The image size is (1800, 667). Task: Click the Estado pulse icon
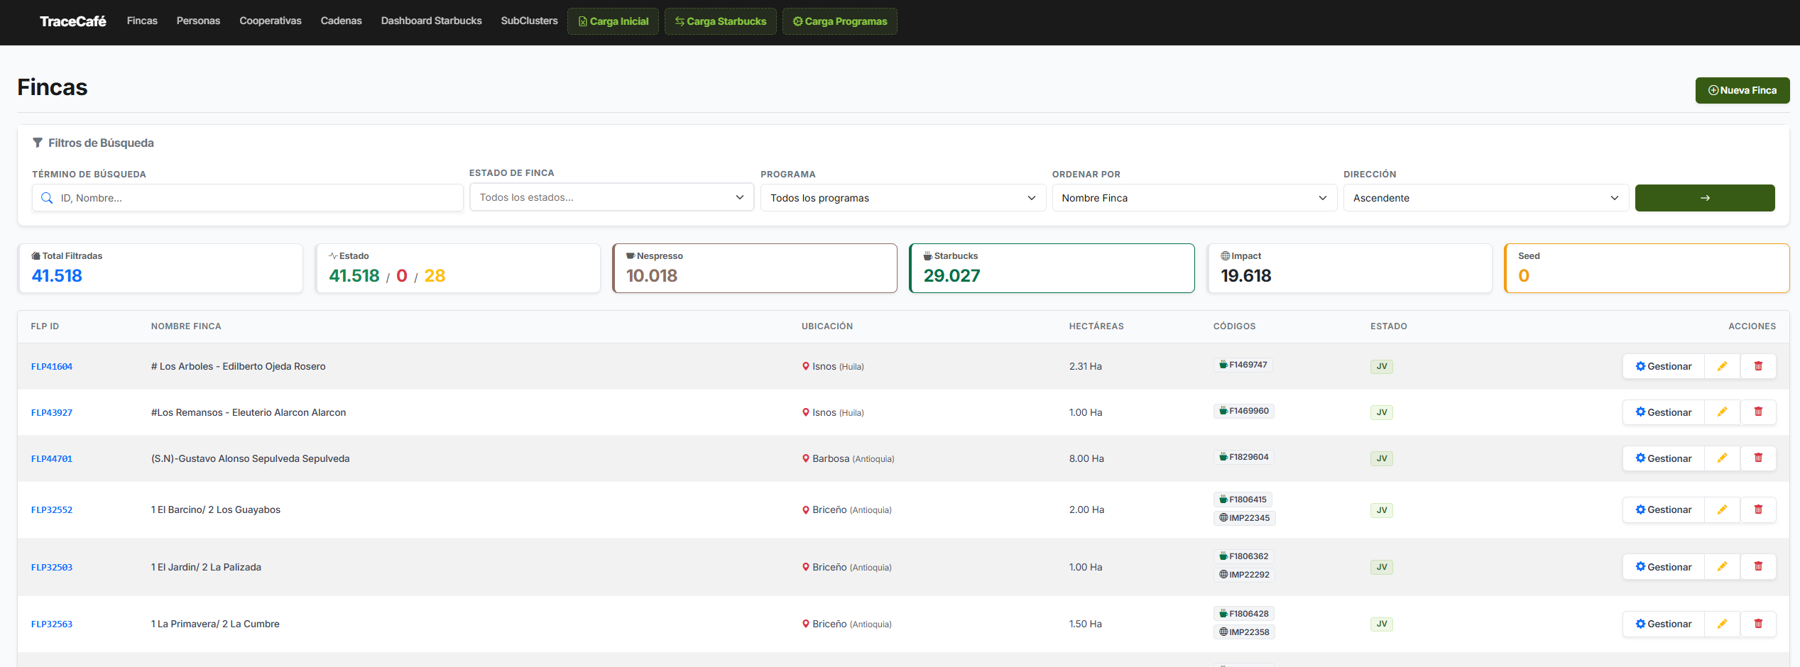coord(333,255)
